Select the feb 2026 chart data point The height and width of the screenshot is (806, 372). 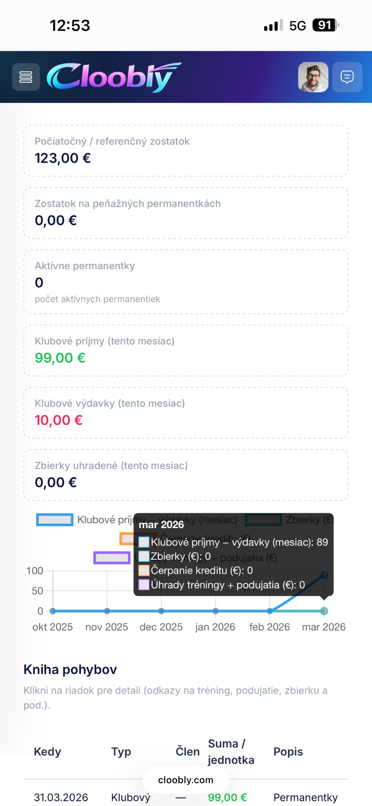tap(270, 611)
